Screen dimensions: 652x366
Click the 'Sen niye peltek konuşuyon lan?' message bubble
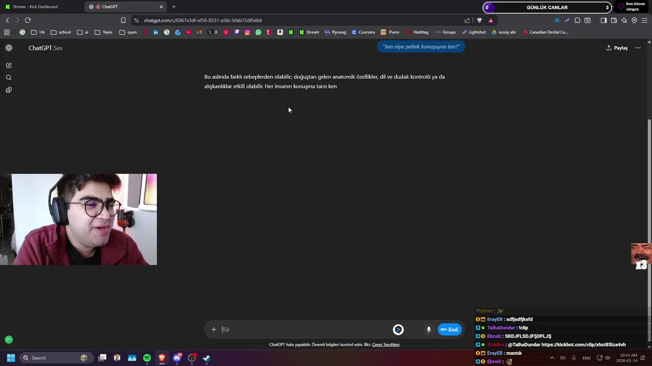[421, 47]
